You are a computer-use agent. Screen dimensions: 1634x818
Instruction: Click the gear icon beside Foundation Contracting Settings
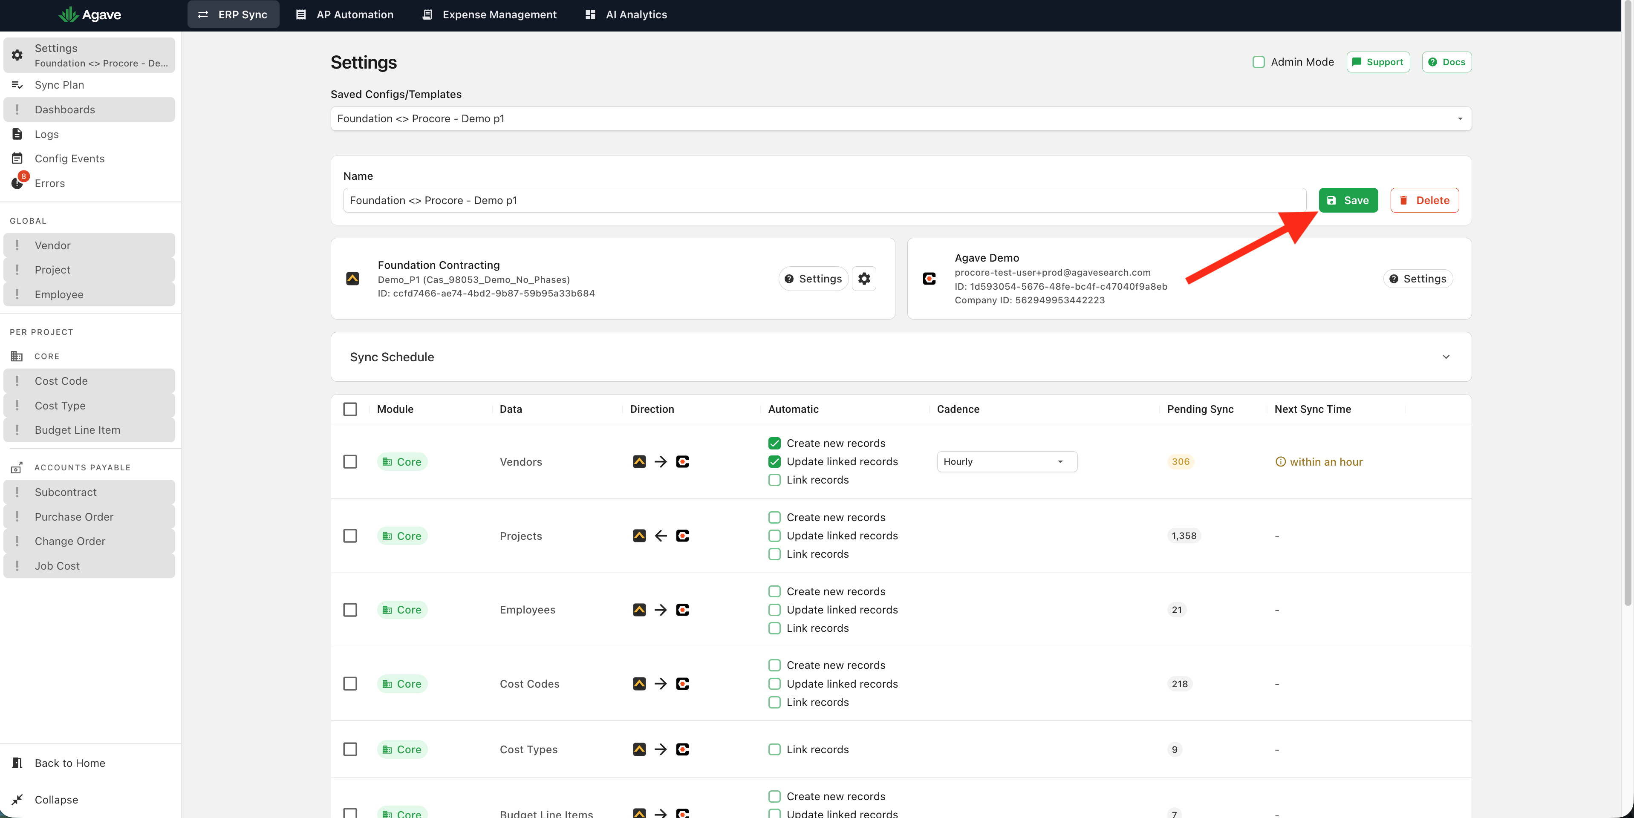(x=864, y=279)
